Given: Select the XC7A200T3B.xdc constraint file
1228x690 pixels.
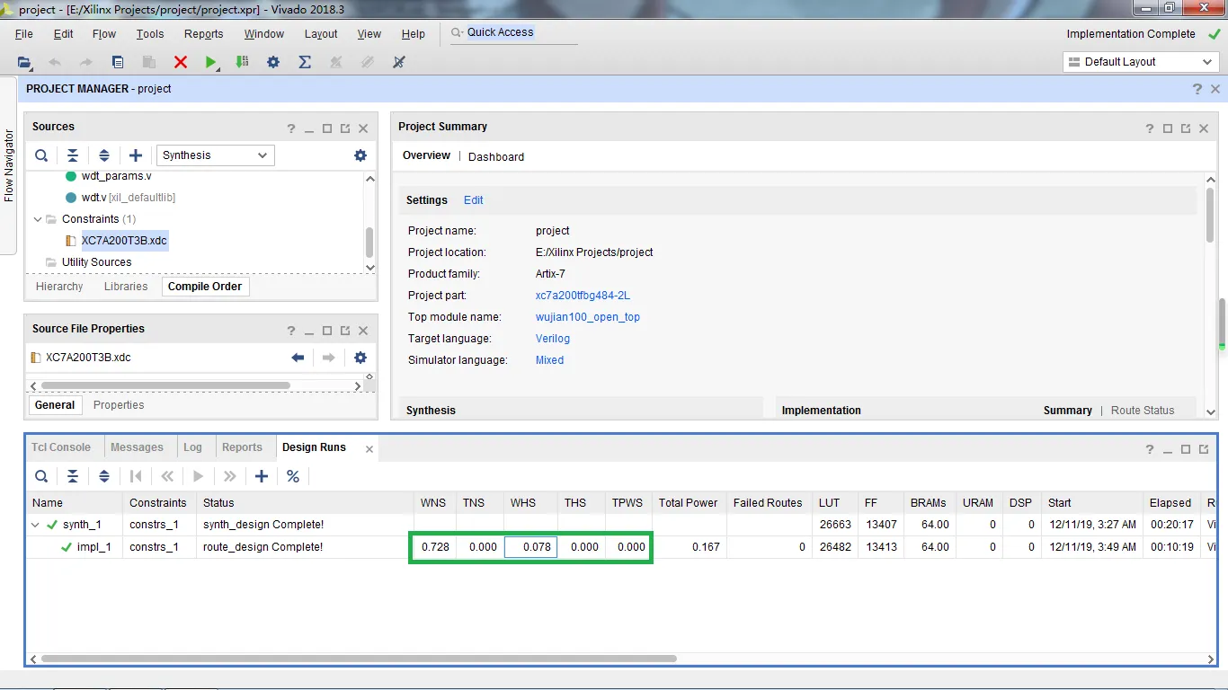Looking at the screenshot, I should pyautogui.click(x=124, y=241).
